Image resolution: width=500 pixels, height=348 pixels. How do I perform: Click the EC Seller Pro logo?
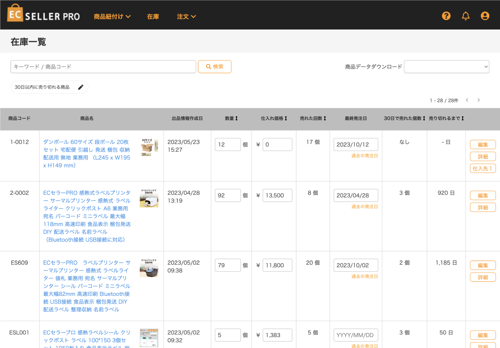click(44, 14)
